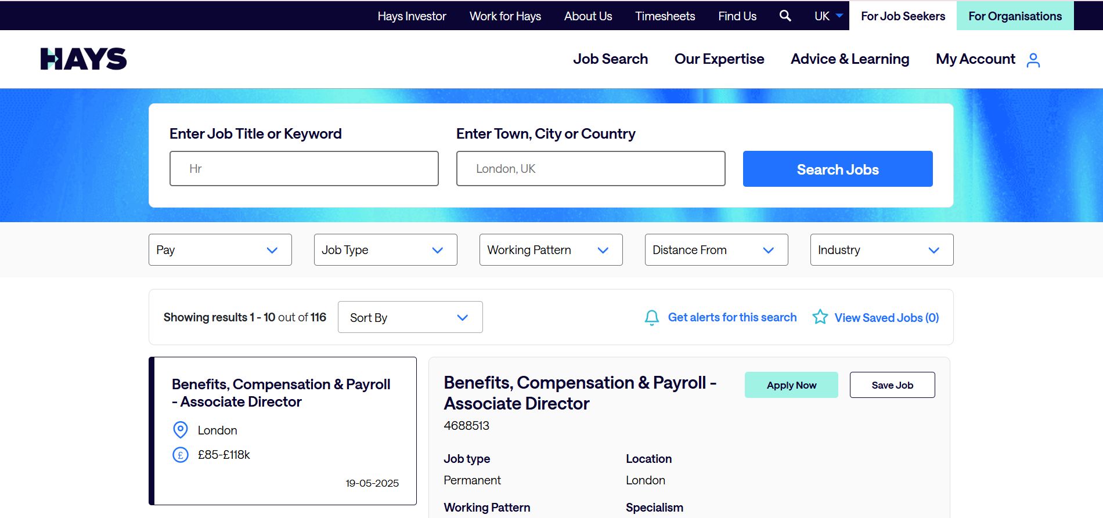This screenshot has height=518, width=1103.
Task: Click the search magnifier icon in top bar
Action: tap(785, 16)
